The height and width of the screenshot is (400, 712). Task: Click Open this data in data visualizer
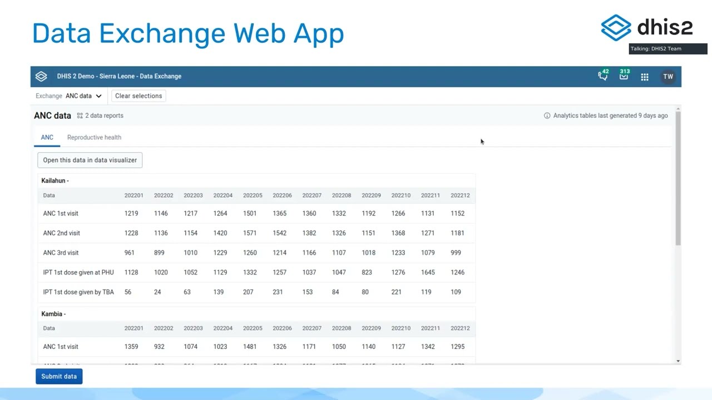(x=90, y=160)
